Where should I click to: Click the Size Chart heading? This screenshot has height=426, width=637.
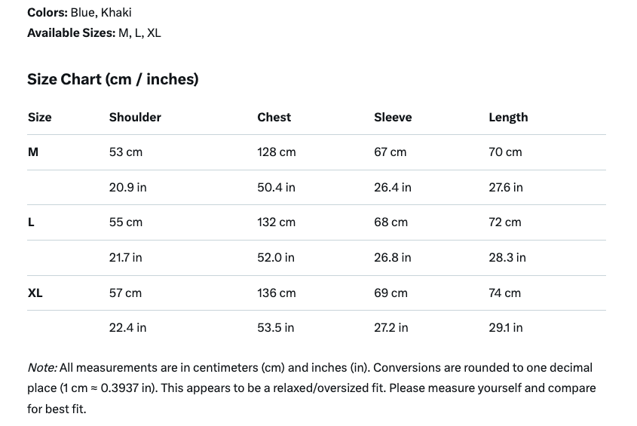pyautogui.click(x=113, y=79)
